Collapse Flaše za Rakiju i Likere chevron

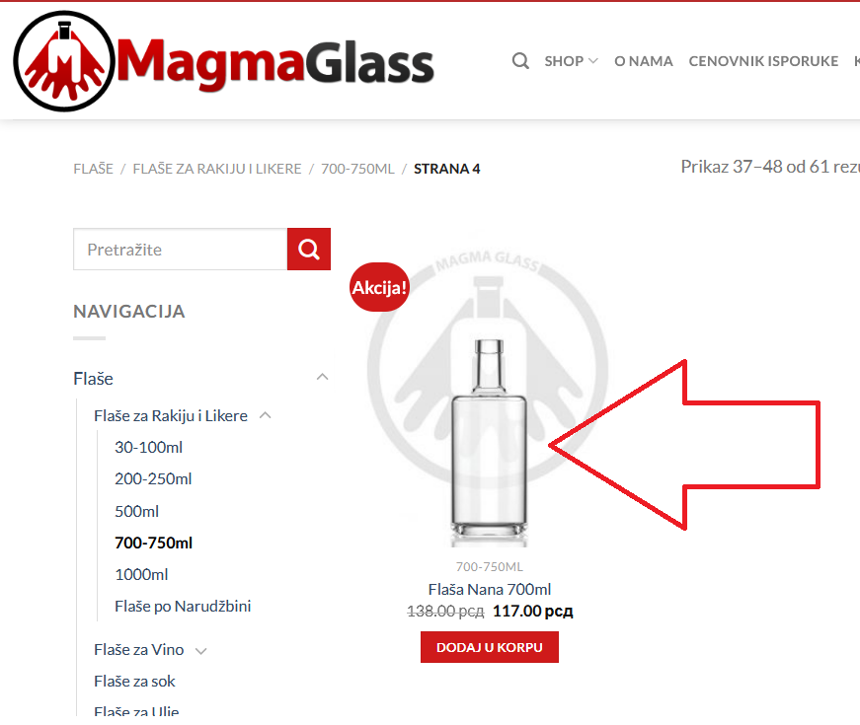(x=266, y=415)
